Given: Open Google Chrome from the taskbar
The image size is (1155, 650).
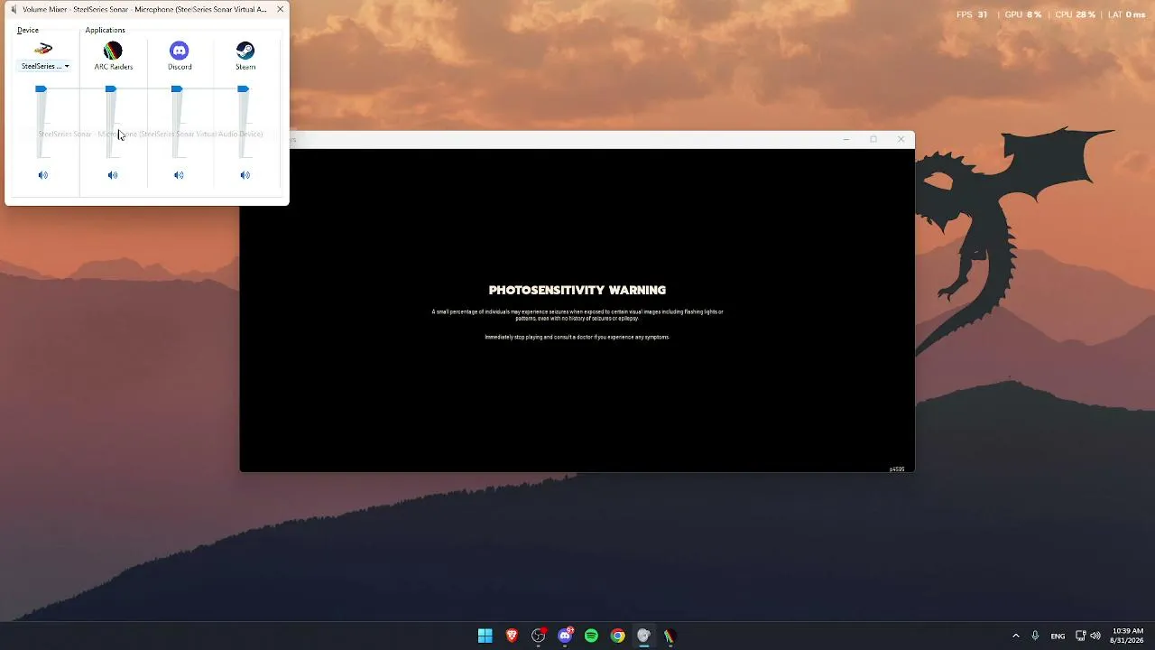Looking at the screenshot, I should (x=617, y=636).
